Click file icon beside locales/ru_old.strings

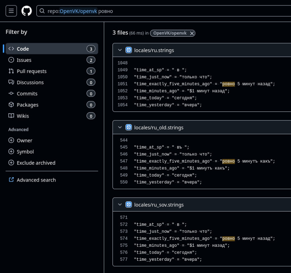tap(129, 127)
